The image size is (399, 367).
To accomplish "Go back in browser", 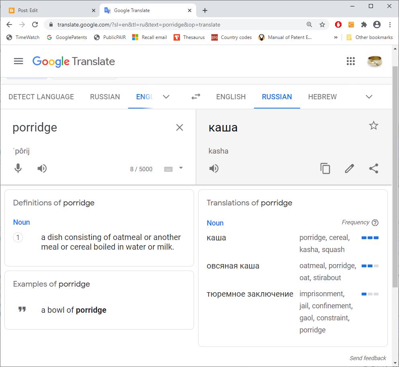I will click(9, 25).
